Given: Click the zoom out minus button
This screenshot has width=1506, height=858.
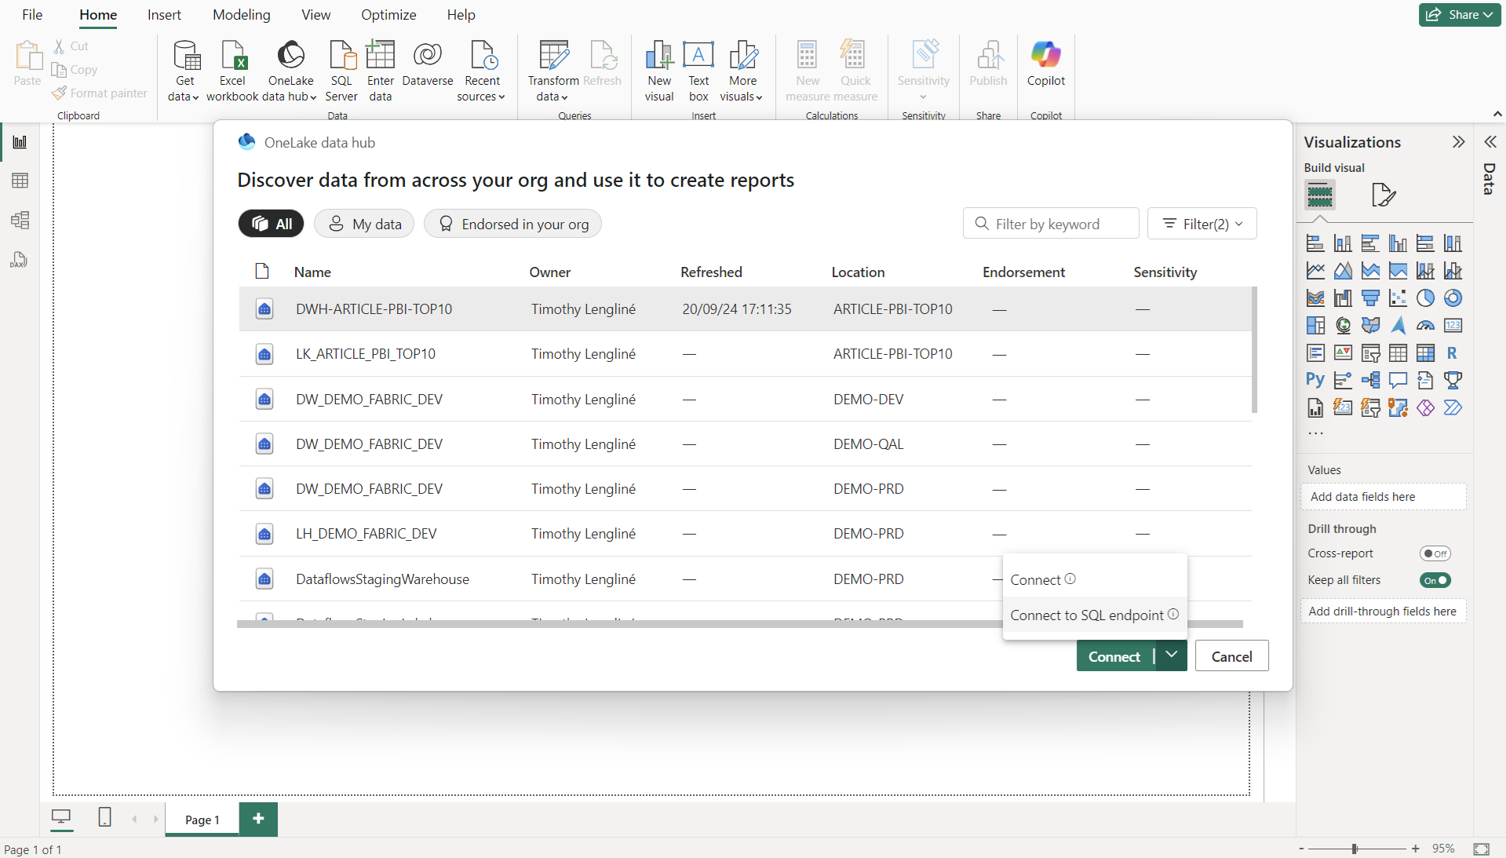Looking at the screenshot, I should click(x=1301, y=849).
